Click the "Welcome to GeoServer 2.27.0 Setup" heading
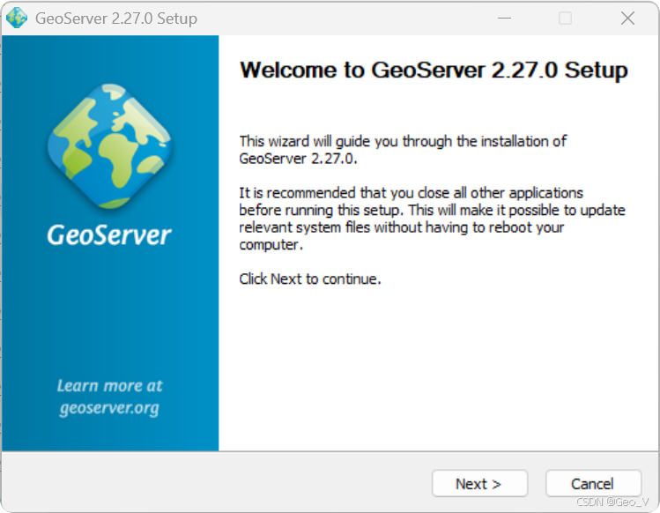 (434, 70)
